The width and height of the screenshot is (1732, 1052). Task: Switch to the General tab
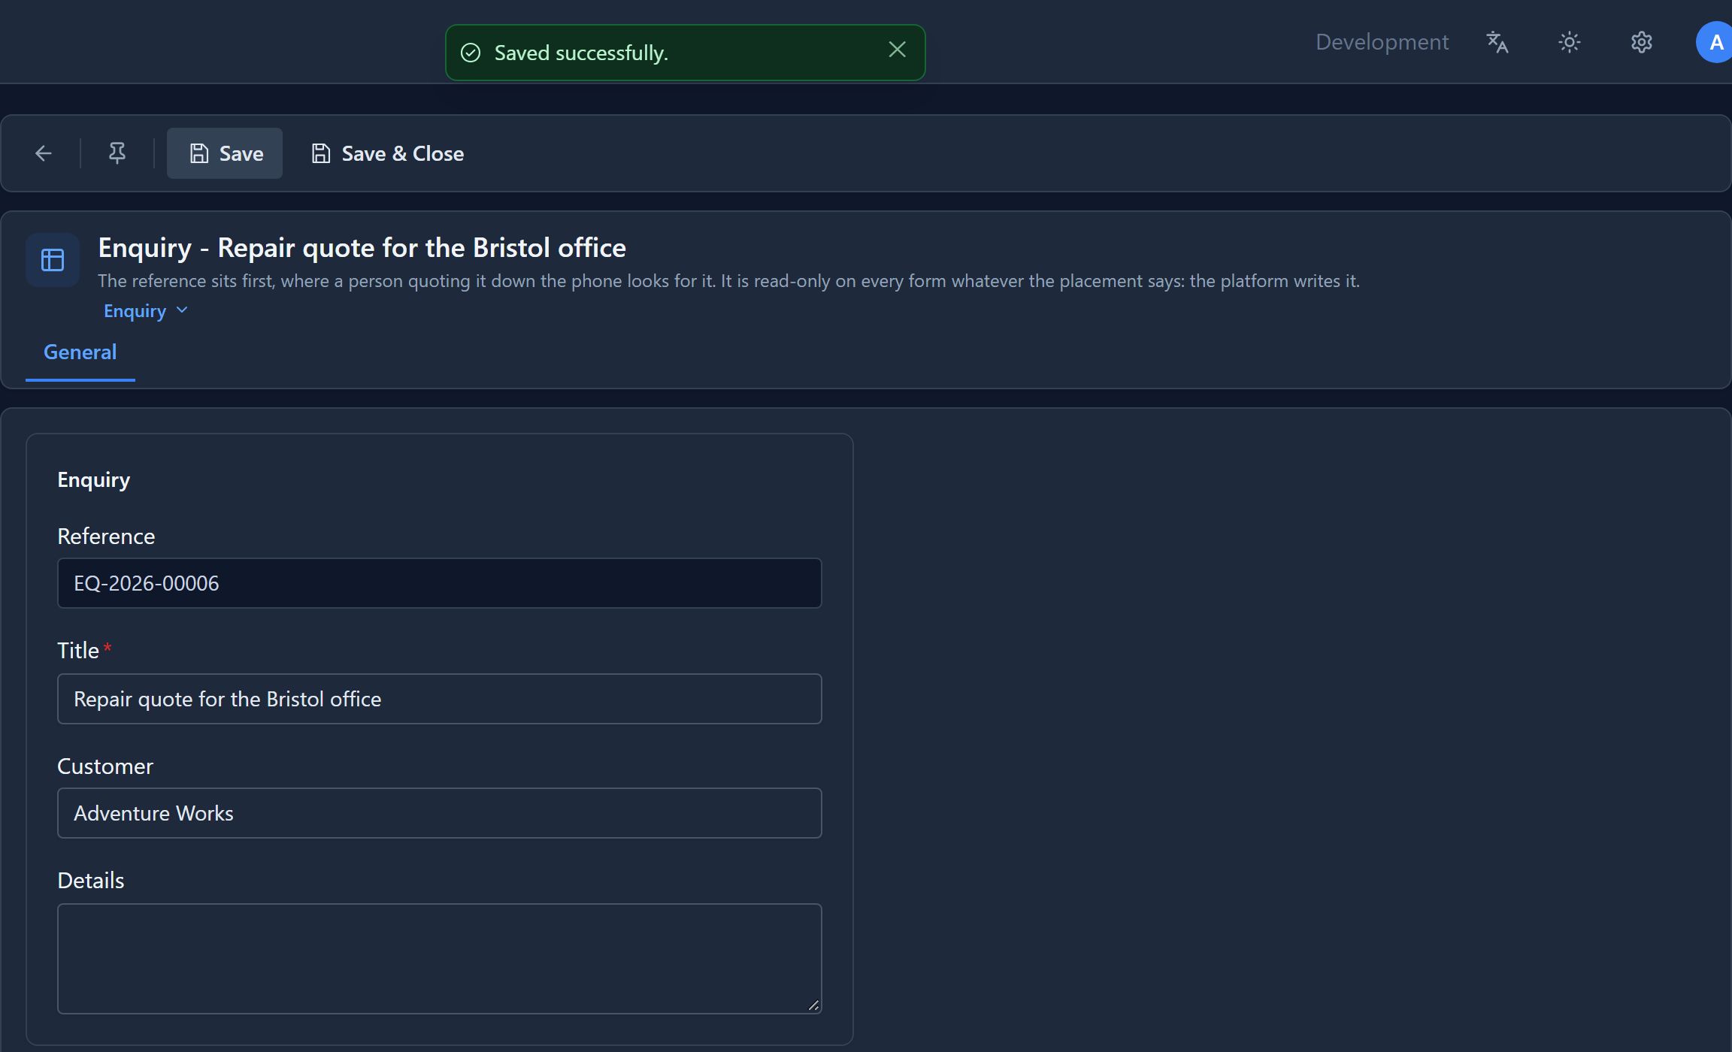click(x=80, y=352)
